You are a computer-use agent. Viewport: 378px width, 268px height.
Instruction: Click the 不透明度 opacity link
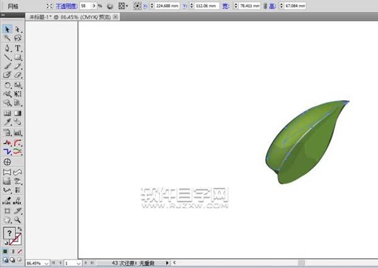[x=66, y=6]
